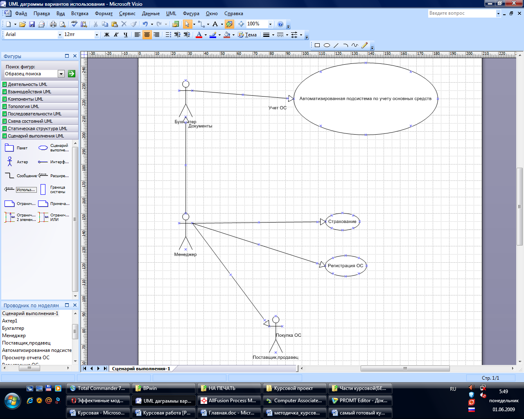The width and height of the screenshot is (524, 419).
Task: Enable left text alignment
Action: tap(138, 35)
